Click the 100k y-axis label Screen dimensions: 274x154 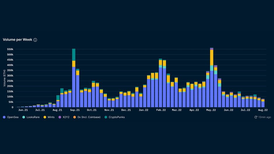[10, 97]
